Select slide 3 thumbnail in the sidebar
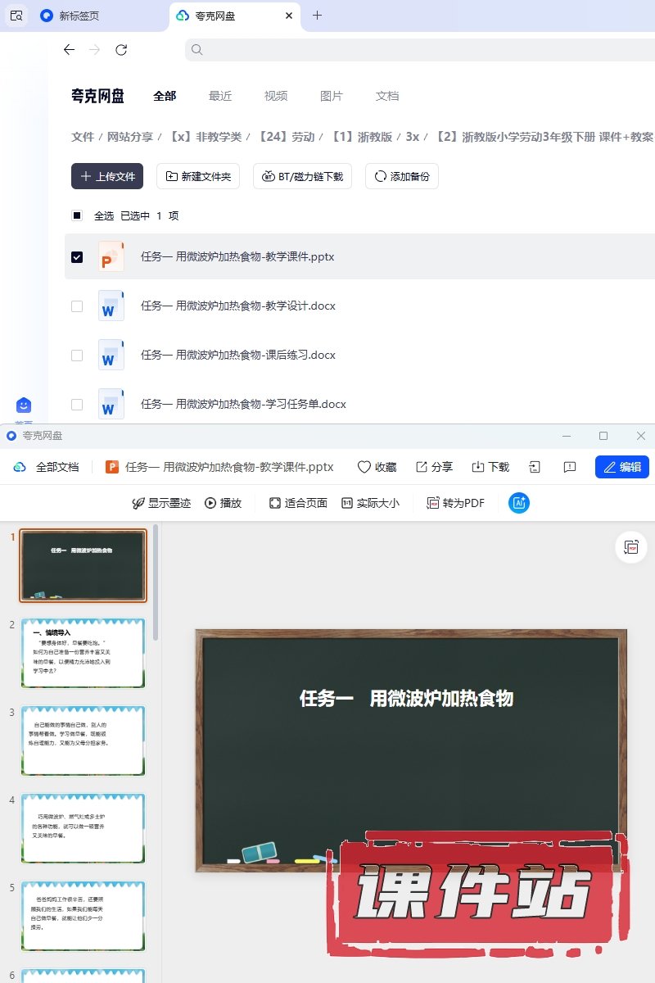The image size is (655, 983). click(83, 740)
